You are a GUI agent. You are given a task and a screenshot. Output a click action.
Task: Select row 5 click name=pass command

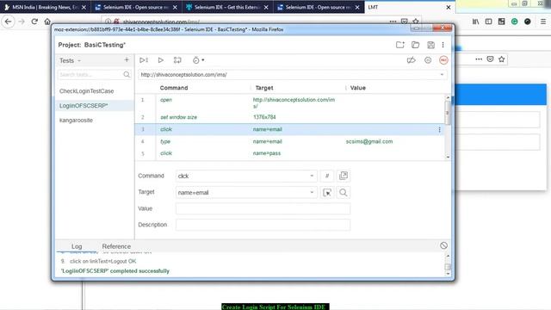289,153
